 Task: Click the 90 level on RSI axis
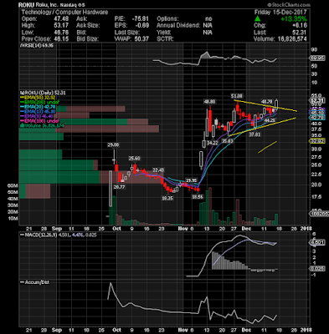click(x=314, y=50)
